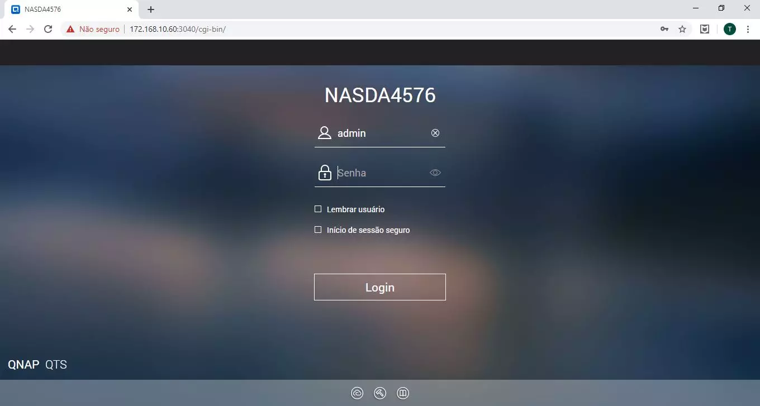Click the Lembrar usuário label text

pyautogui.click(x=355, y=209)
